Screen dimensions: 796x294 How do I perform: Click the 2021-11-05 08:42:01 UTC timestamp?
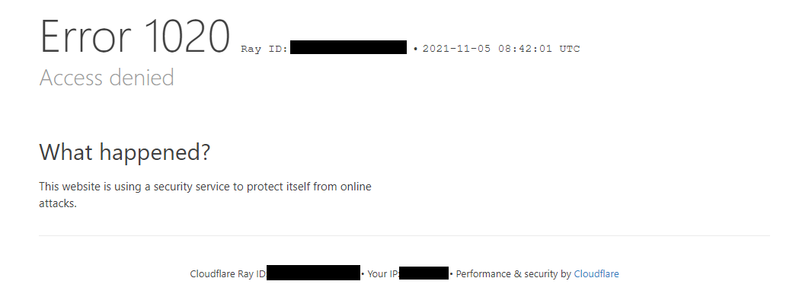tap(501, 49)
